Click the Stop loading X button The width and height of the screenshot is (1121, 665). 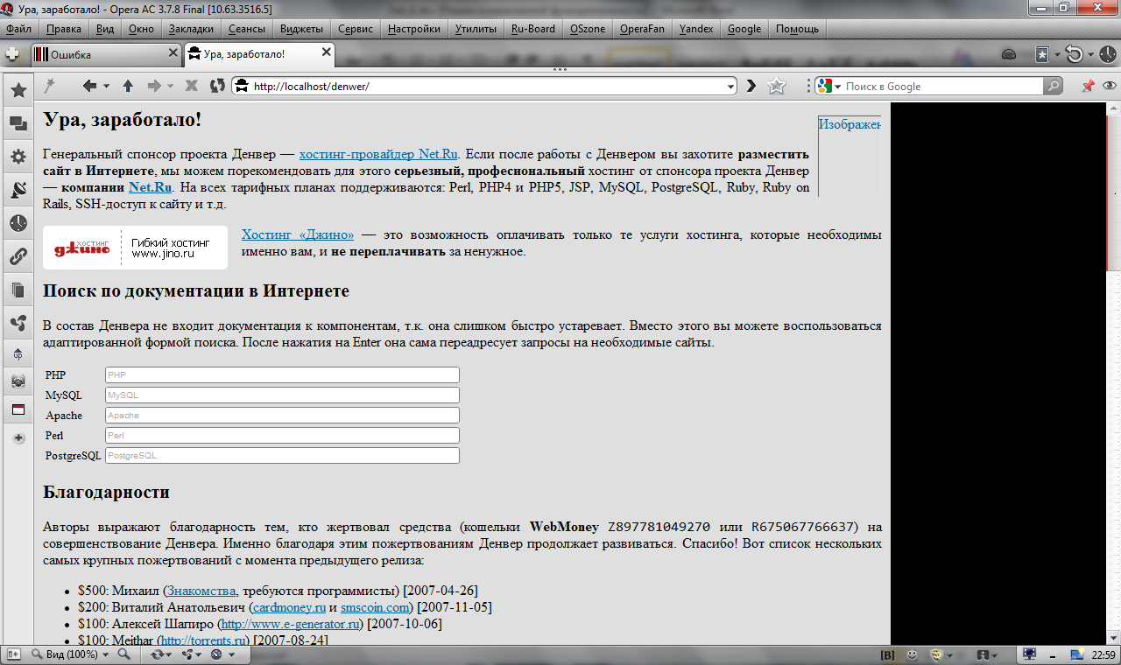191,86
